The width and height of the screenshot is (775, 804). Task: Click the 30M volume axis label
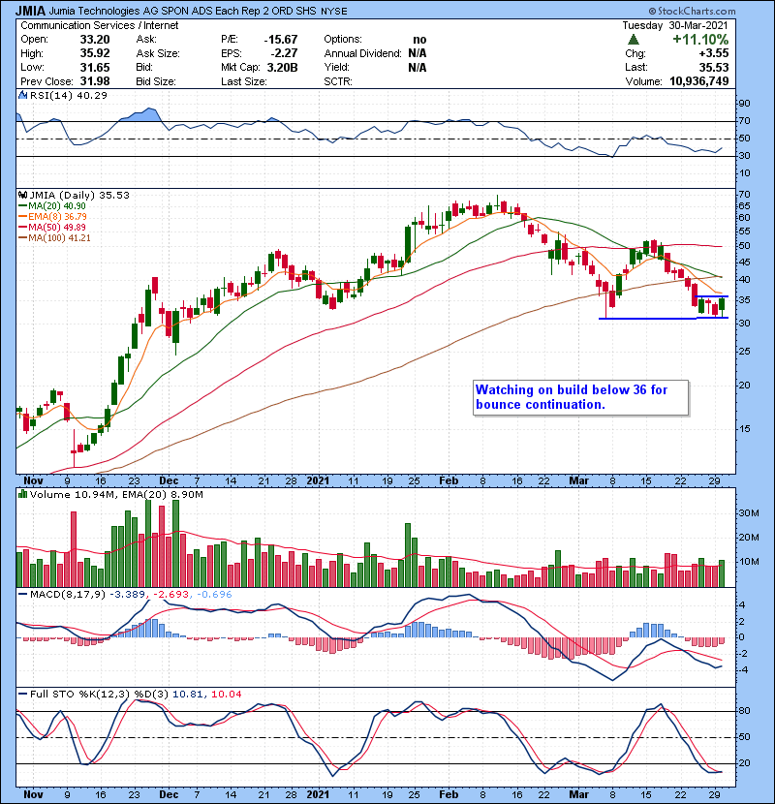(749, 513)
